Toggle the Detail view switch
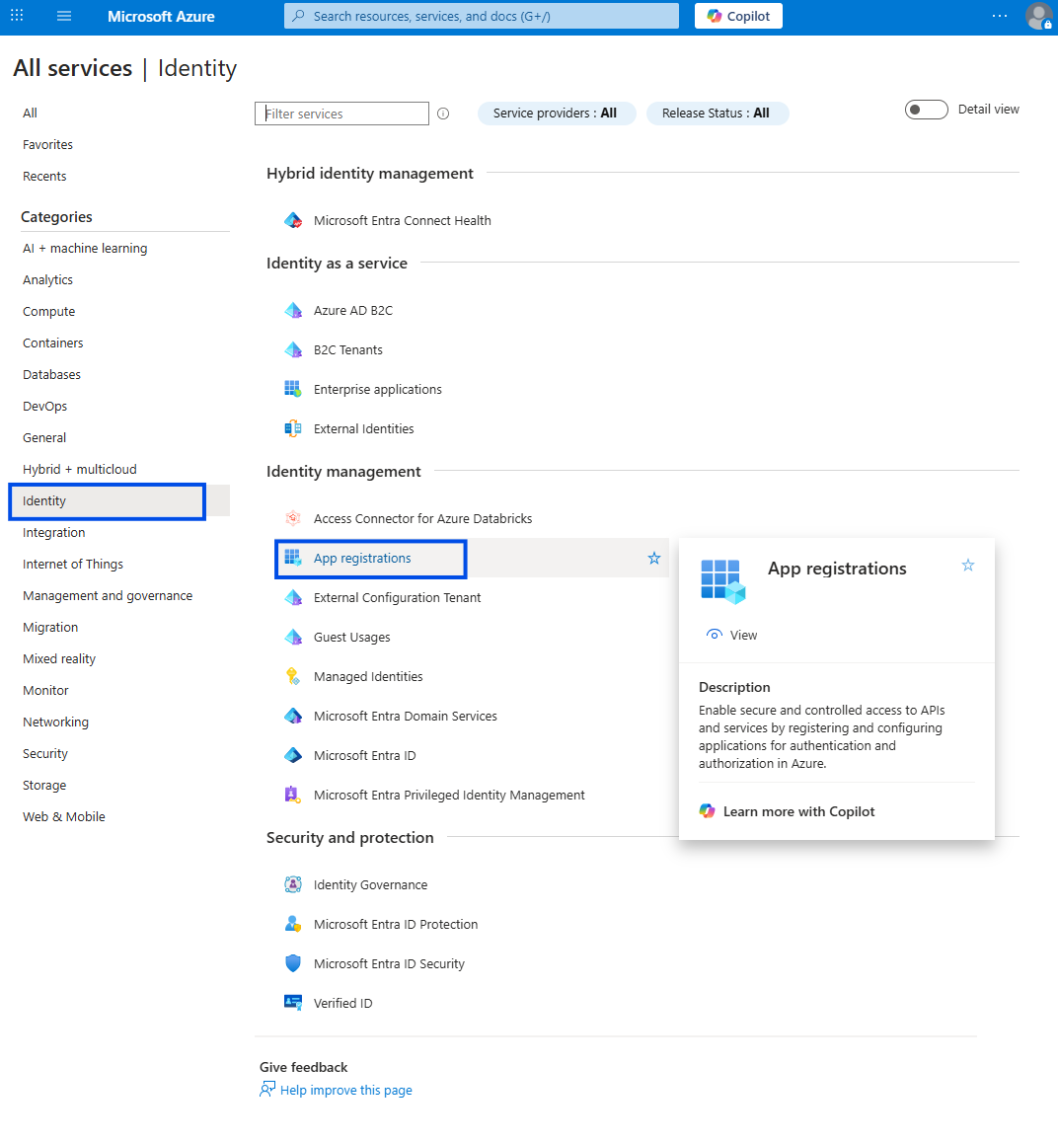The height and width of the screenshot is (1141, 1058). click(x=926, y=110)
